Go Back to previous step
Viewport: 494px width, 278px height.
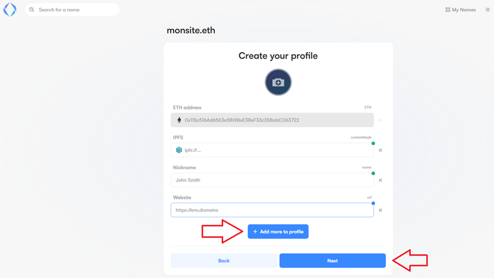224,261
